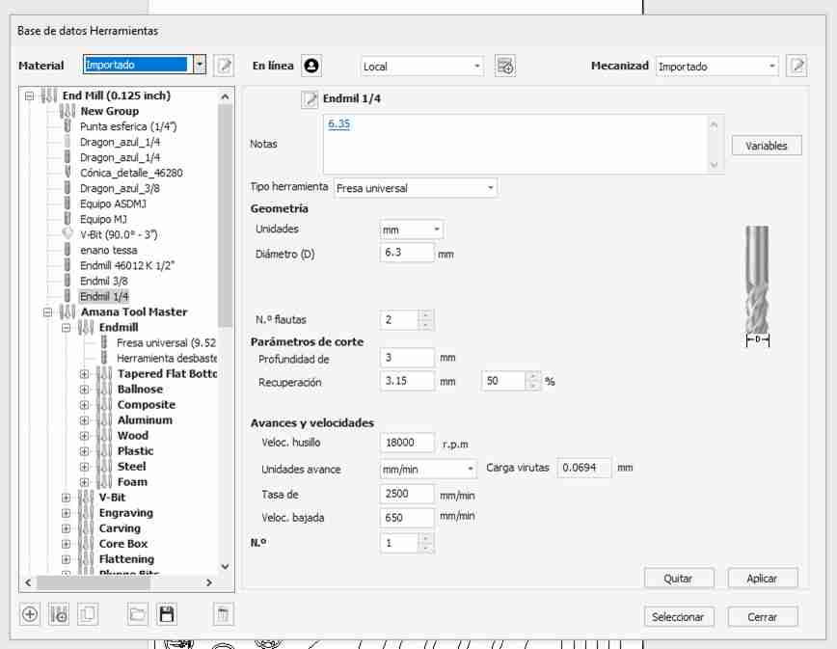
Task: Expand the Plastic group
Action: pyautogui.click(x=84, y=451)
